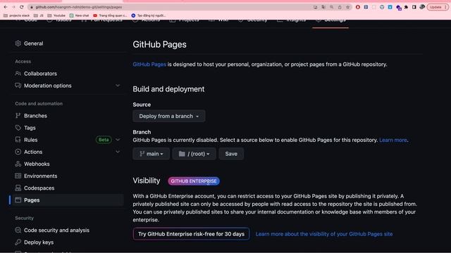Click the Save button for branch
Screen dimensions: 451x253
click(231, 154)
